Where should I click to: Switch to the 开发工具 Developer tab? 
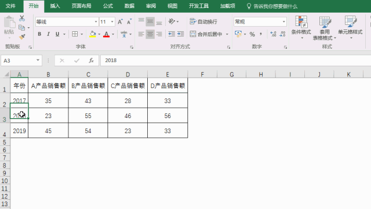199,6
